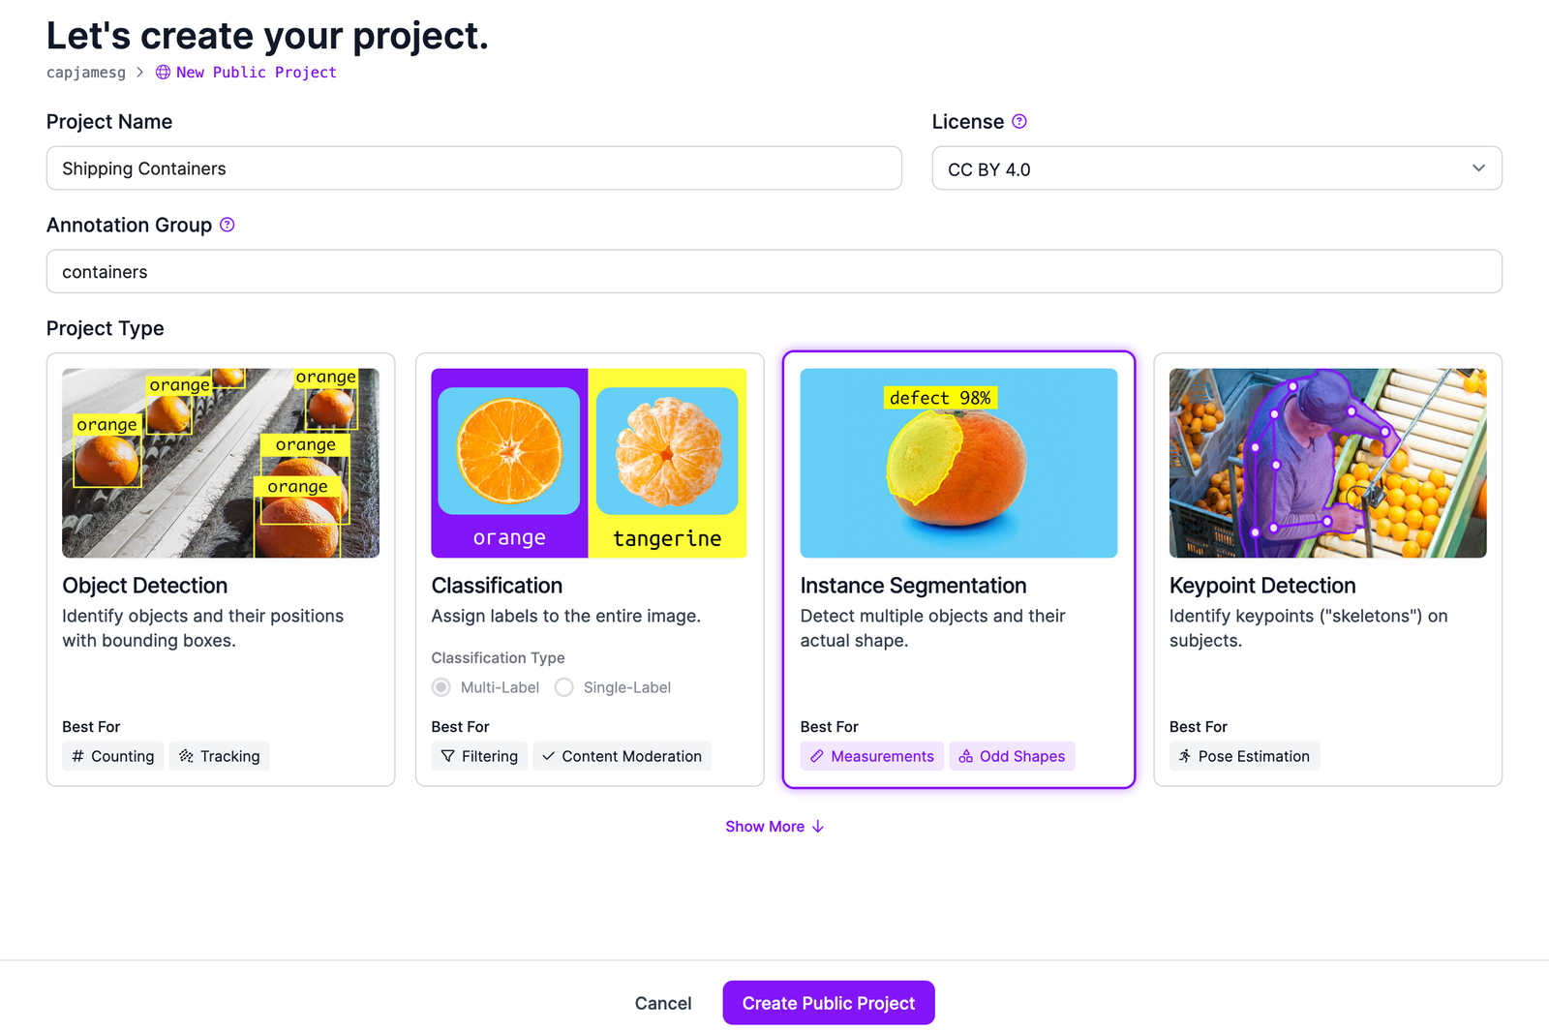Image resolution: width=1549 pixels, height=1031 pixels.
Task: Click the globe icon beside New Public Project
Action: pos(163,73)
